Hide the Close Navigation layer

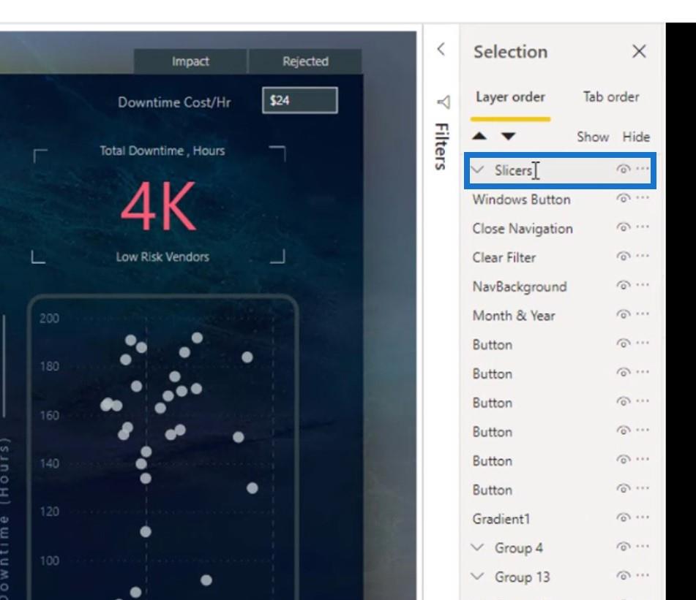624,227
